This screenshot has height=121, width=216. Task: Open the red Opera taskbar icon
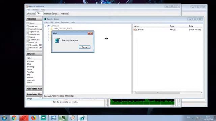[24, 118]
